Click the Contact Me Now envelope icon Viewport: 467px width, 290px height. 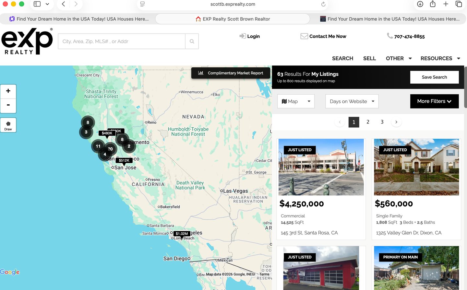pyautogui.click(x=304, y=36)
